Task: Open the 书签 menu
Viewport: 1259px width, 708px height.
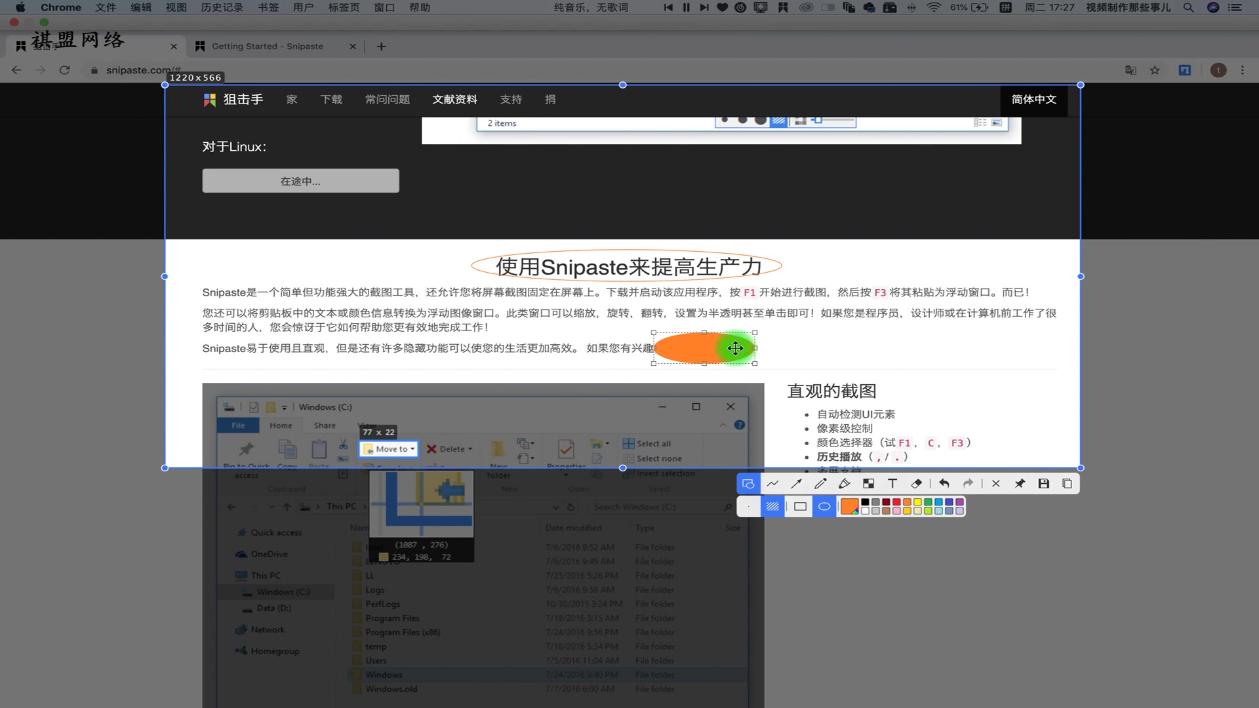Action: [x=268, y=7]
